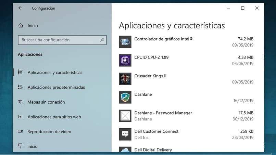Viewport: 276px width, 155px height.
Task: Click the 17,5 MB size value
Action: coord(246,113)
